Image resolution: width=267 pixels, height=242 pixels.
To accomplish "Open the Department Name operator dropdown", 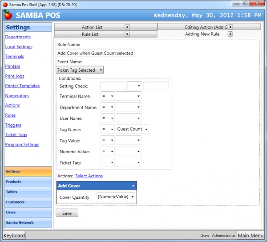I will coord(108,107).
